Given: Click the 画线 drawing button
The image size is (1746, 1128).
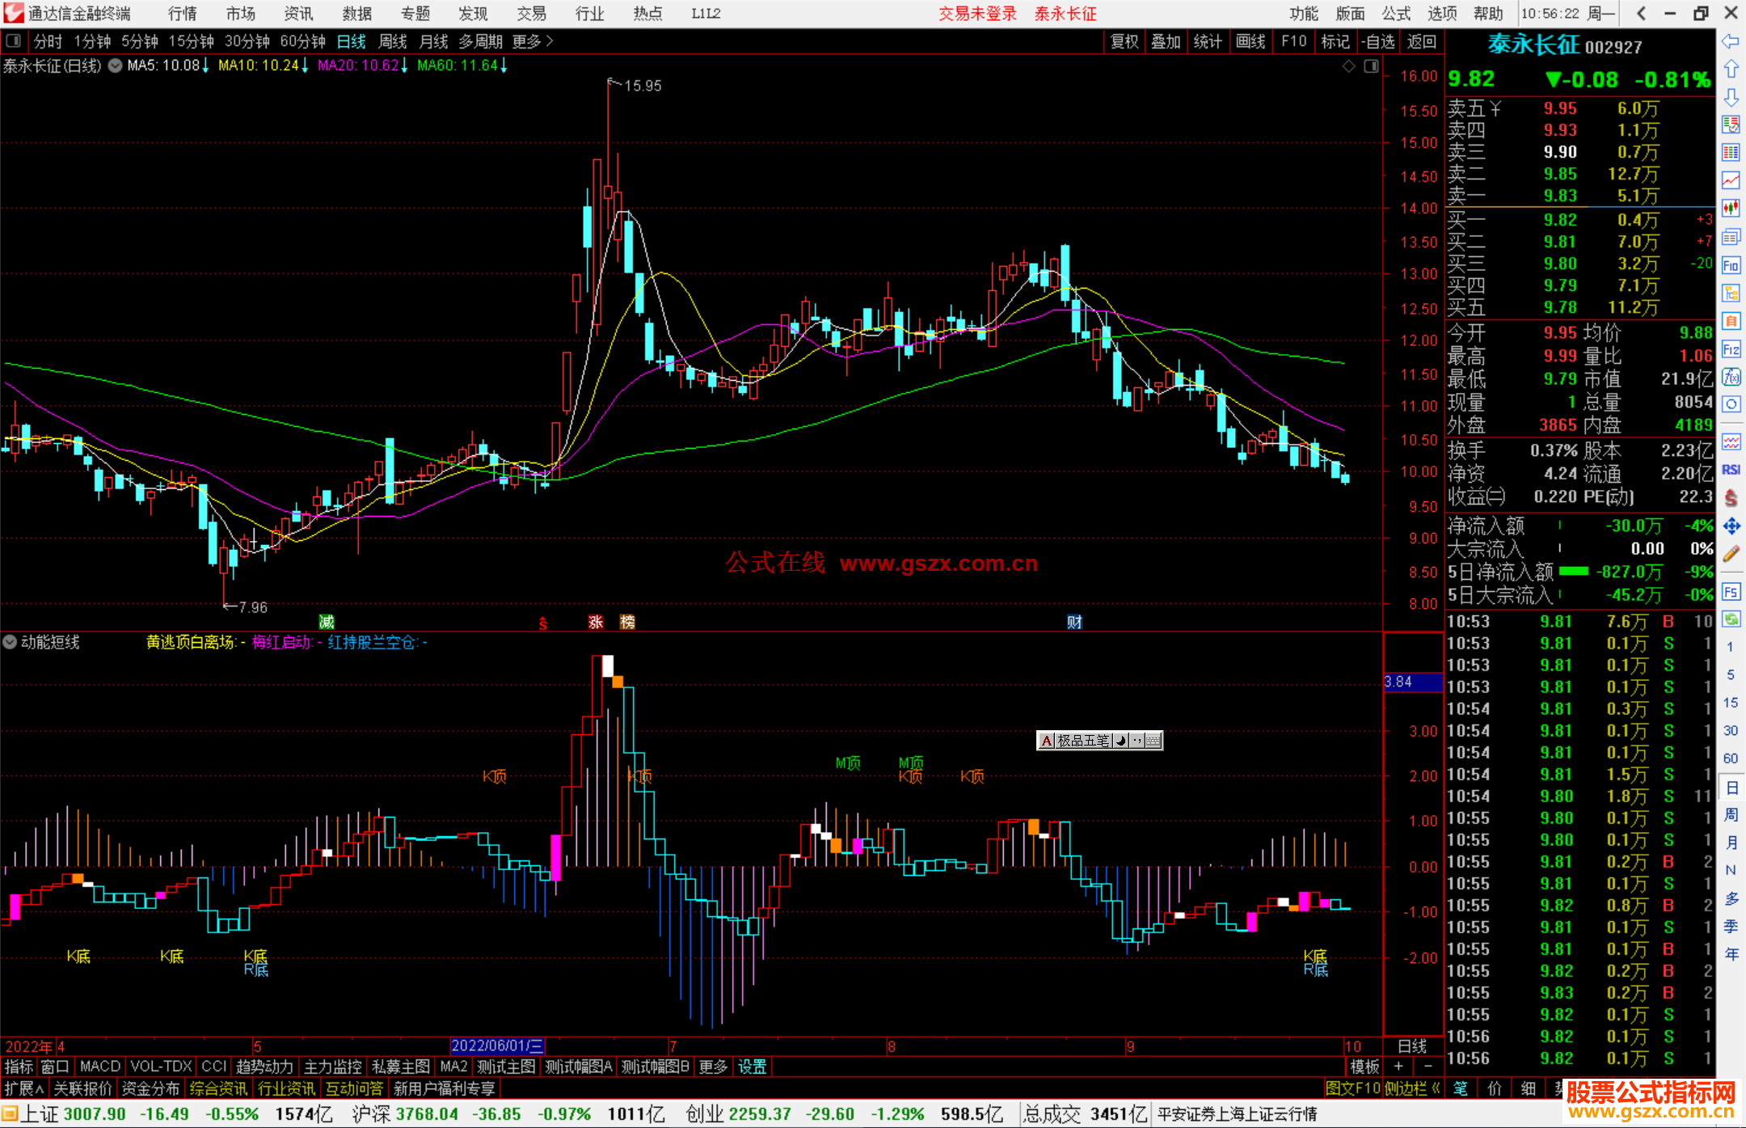Looking at the screenshot, I should tap(1250, 41).
